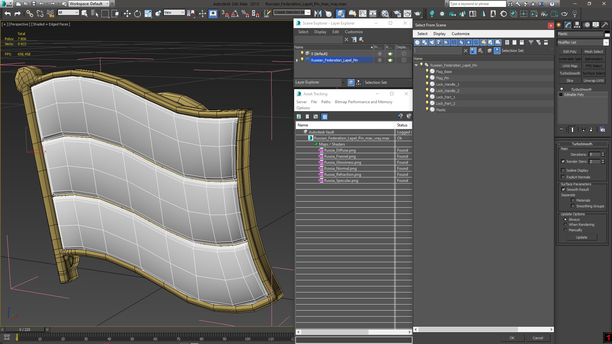
Task: Uncheck the Smooth Result checkbox
Action: (563, 190)
